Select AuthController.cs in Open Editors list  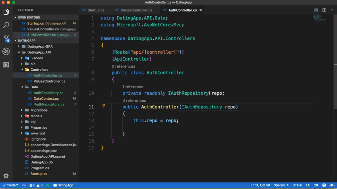point(46,35)
